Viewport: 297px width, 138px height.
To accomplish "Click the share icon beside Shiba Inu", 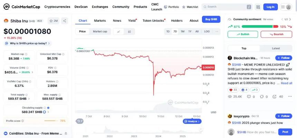I will (65, 21).
